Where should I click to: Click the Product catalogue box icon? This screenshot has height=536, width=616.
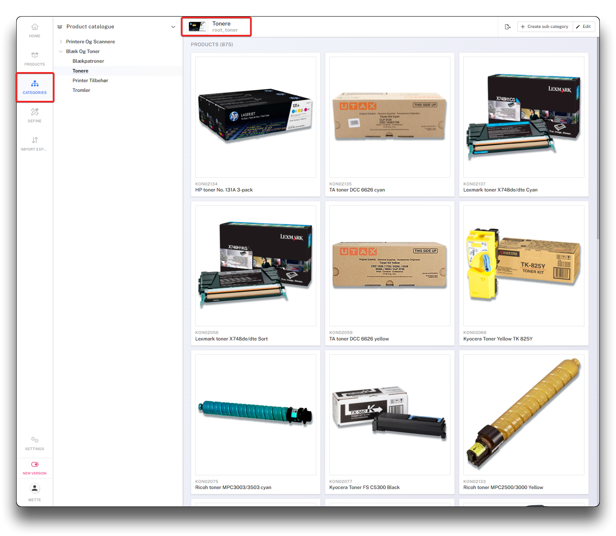pos(60,27)
